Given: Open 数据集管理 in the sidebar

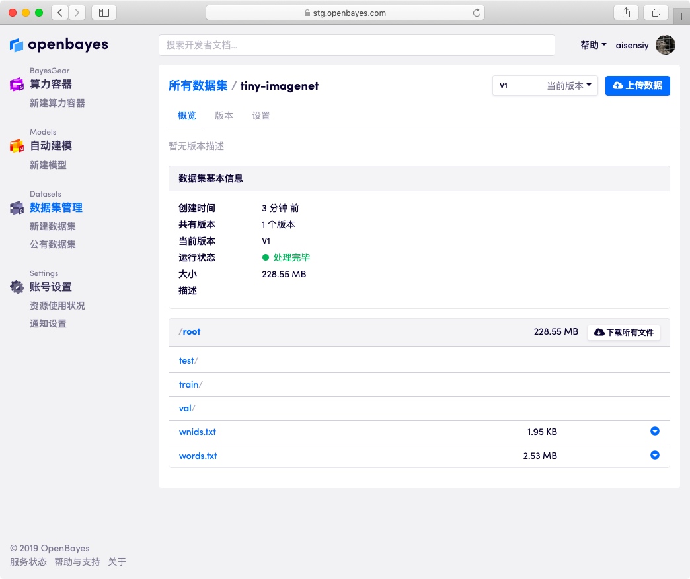Looking at the screenshot, I should [56, 207].
